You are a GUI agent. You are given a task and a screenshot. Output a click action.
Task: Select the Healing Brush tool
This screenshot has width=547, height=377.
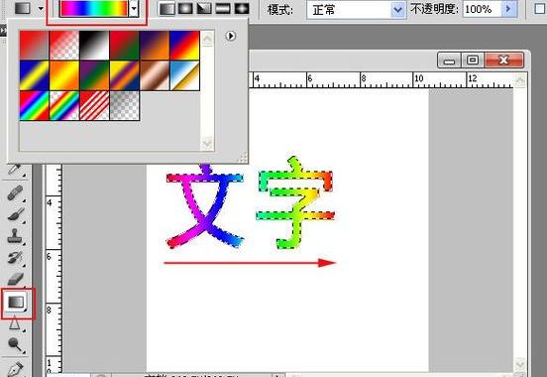[x=15, y=192]
